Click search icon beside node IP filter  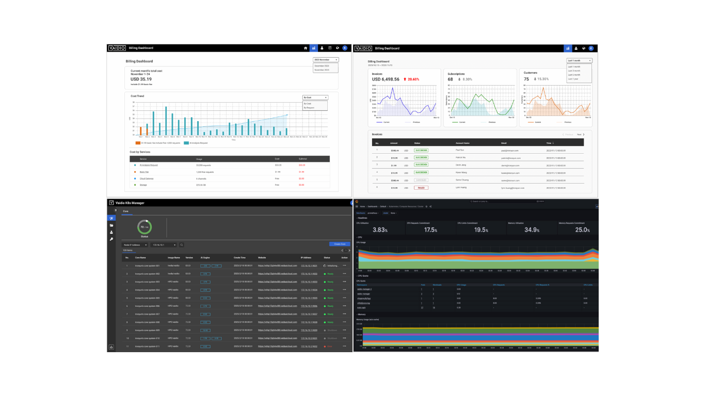[182, 245]
